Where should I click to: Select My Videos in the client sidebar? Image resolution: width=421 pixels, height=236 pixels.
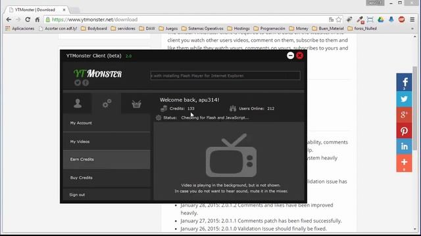pos(107,142)
